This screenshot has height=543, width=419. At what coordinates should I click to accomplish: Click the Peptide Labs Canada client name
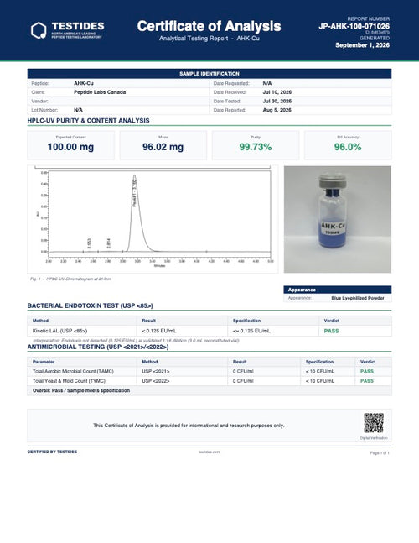(x=100, y=92)
